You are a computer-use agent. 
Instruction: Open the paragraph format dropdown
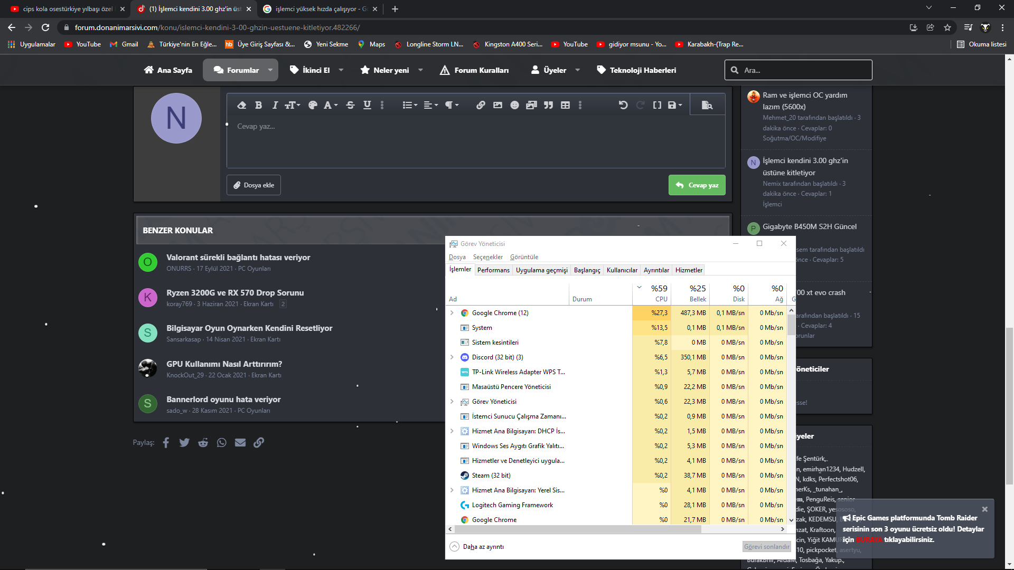point(452,105)
